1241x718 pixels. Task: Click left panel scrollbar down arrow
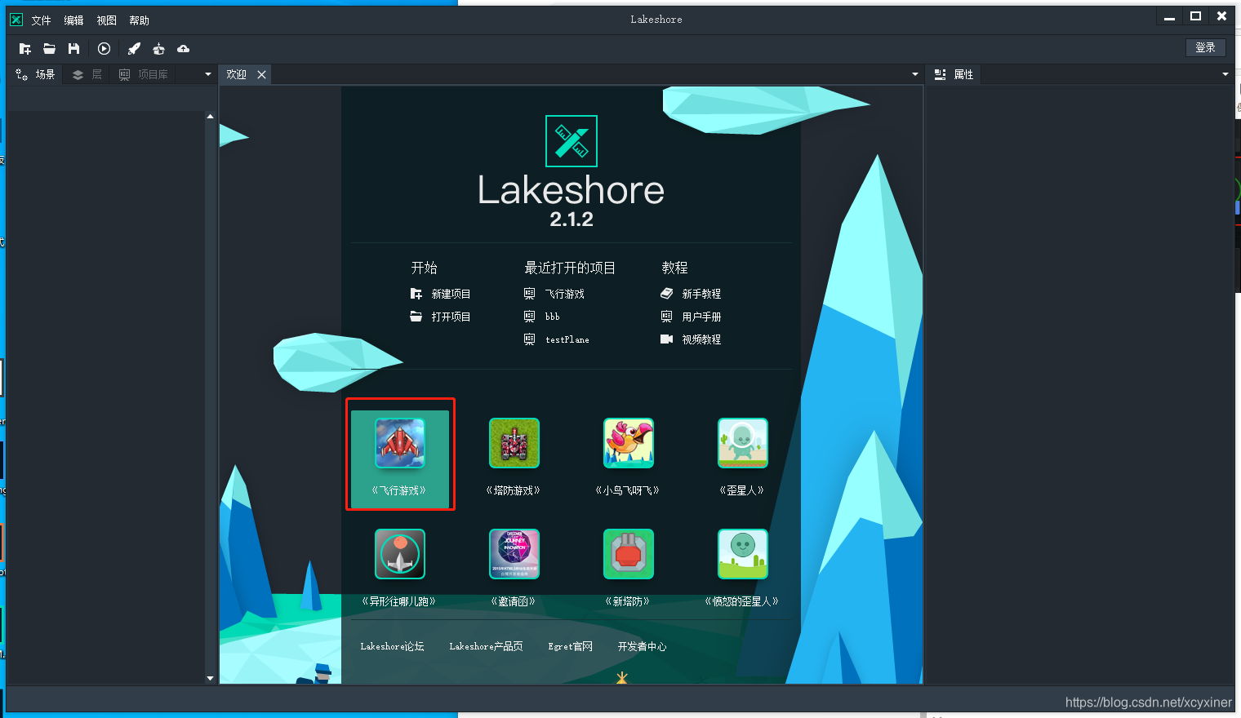(x=210, y=678)
